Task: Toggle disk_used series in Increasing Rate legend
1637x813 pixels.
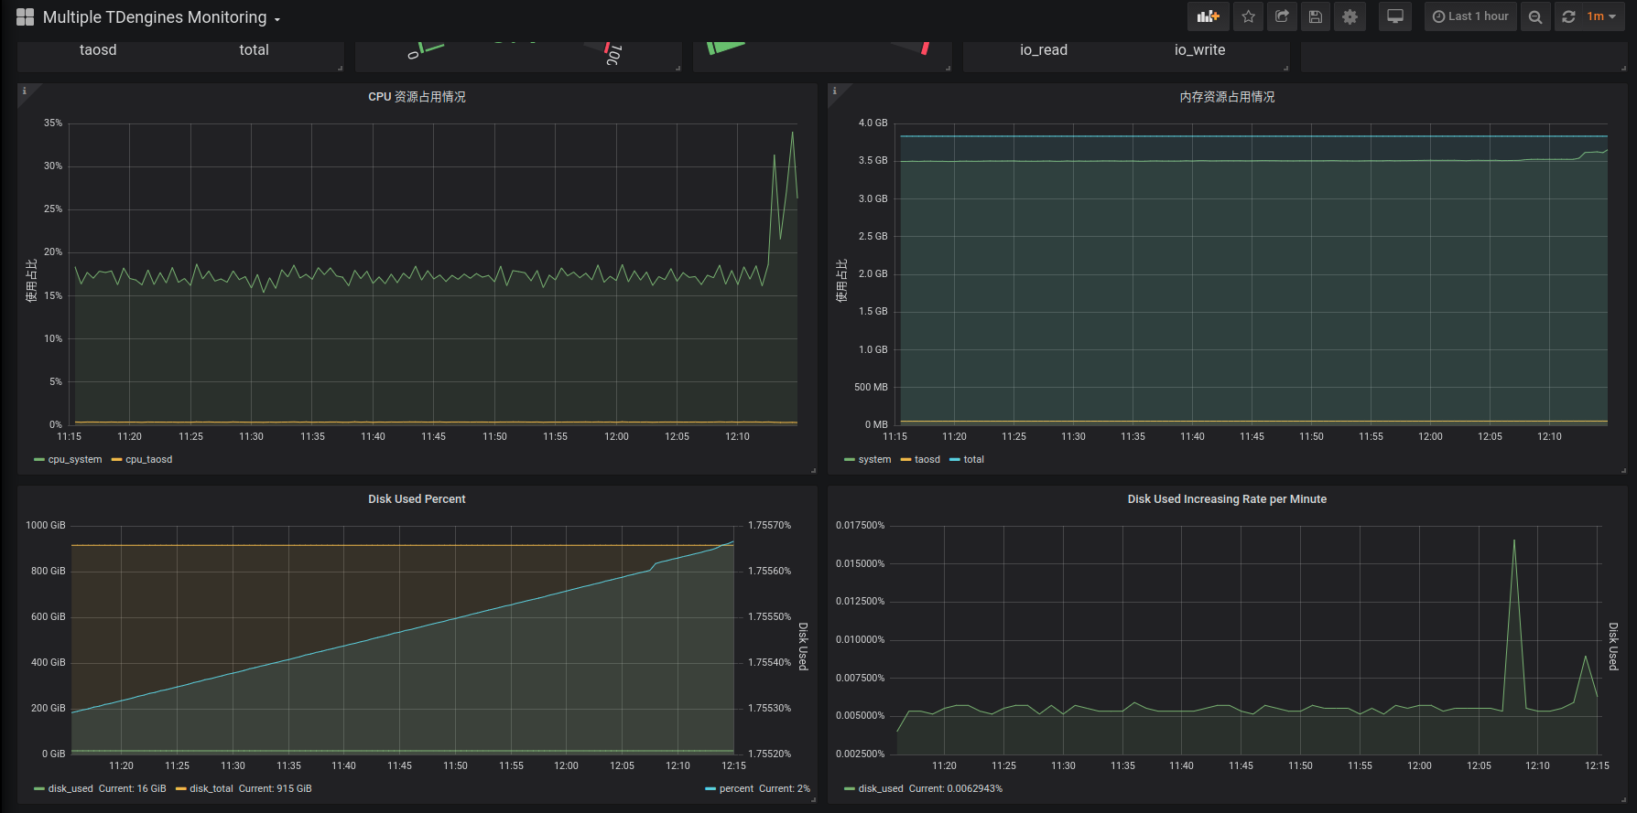Action: [881, 789]
